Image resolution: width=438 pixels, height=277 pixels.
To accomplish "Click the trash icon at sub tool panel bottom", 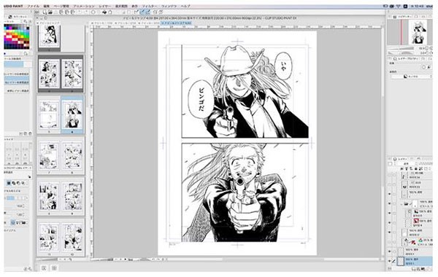I will [x=30, y=133].
